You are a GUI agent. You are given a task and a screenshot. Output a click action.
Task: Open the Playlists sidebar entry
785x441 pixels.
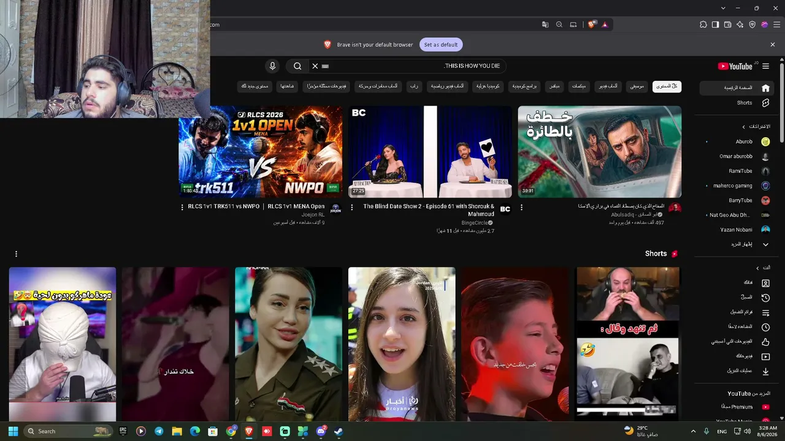(x=737, y=312)
